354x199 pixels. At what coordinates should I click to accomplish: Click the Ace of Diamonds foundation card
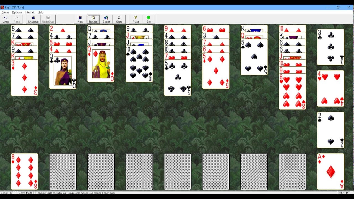330,171
